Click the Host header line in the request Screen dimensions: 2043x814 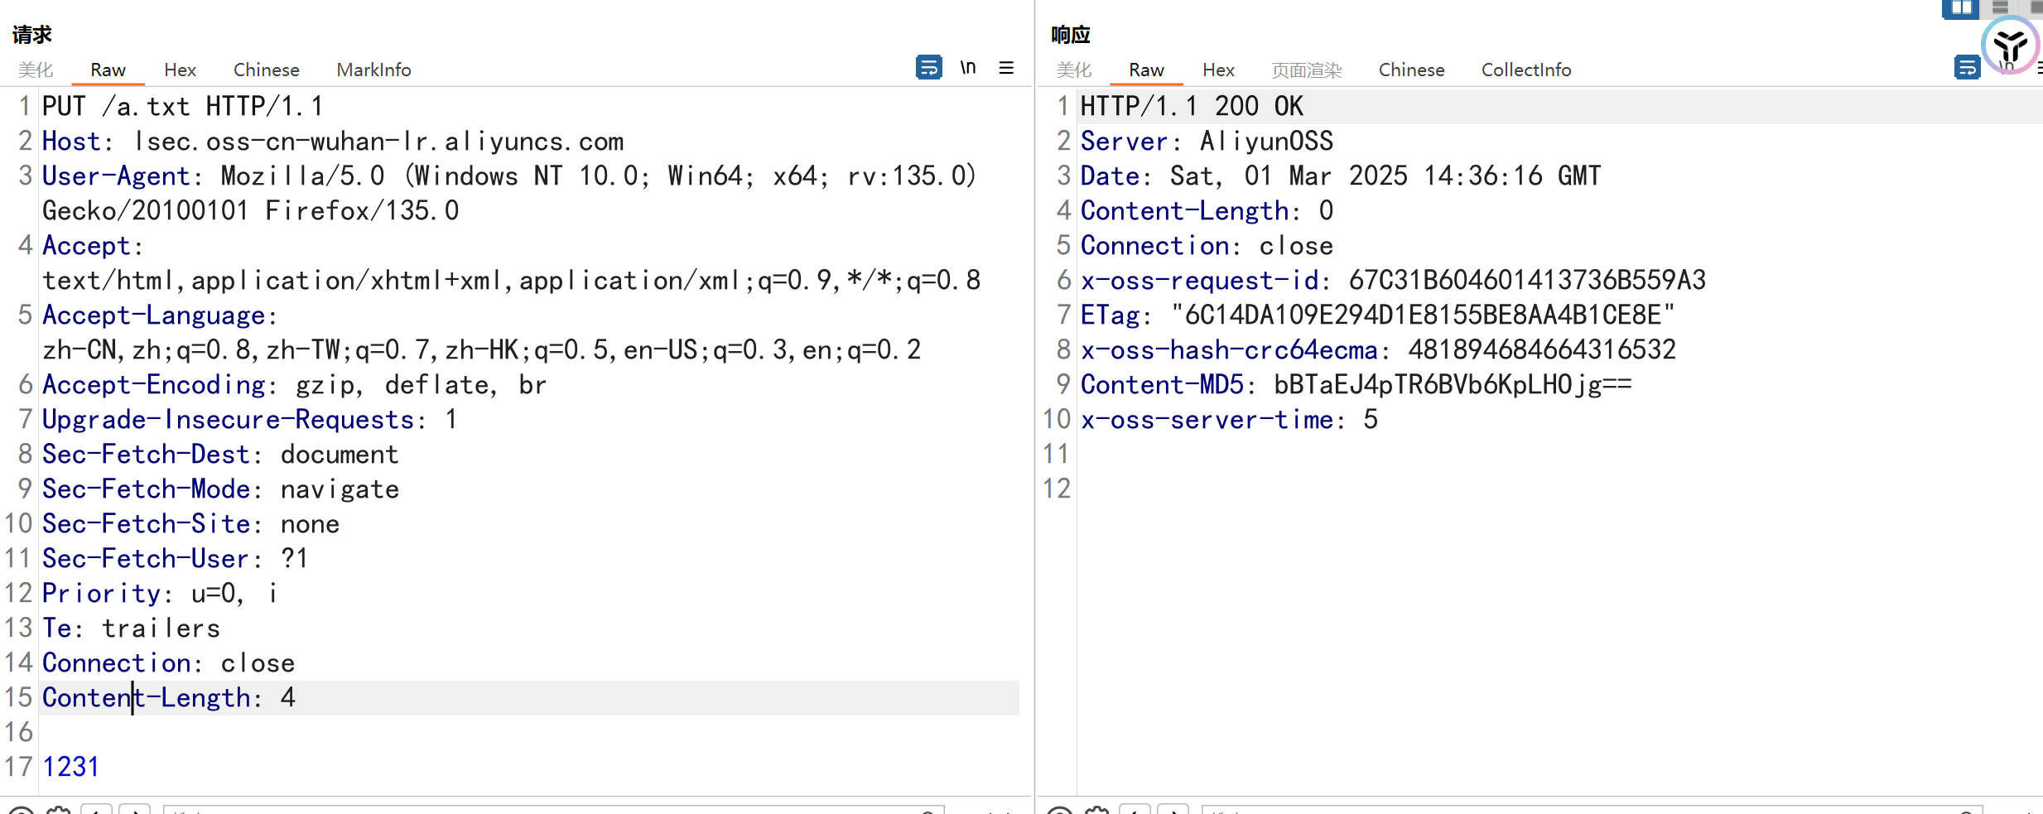click(x=332, y=142)
